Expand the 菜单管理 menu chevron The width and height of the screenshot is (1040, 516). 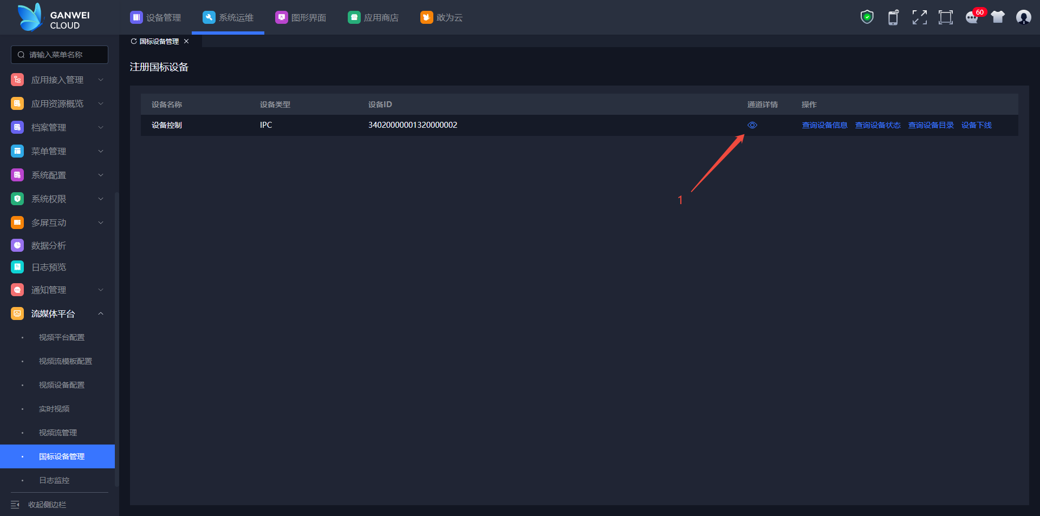tap(101, 151)
